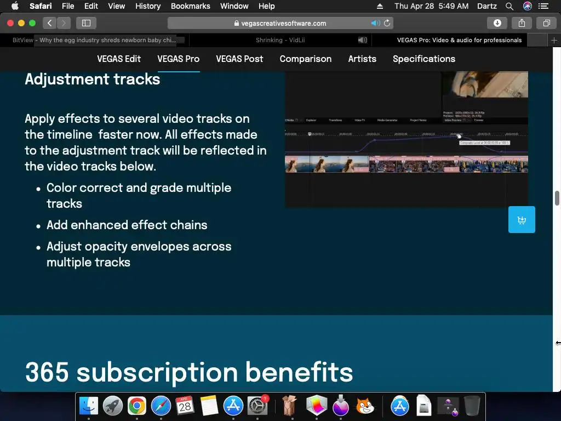Open System Preferences gear in Dock
This screenshot has height=421, width=561.
(257, 406)
